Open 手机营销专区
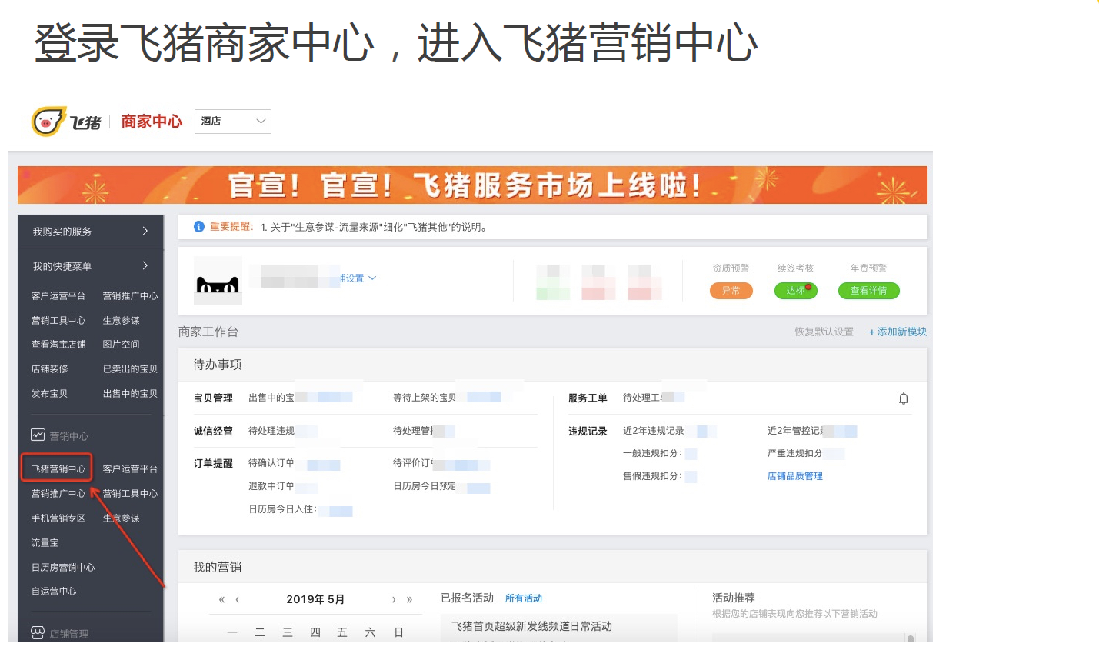 58,518
